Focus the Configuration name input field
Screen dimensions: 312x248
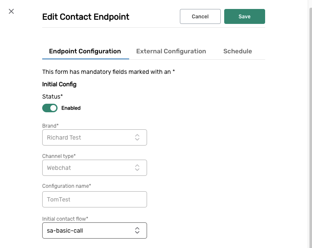(x=94, y=199)
